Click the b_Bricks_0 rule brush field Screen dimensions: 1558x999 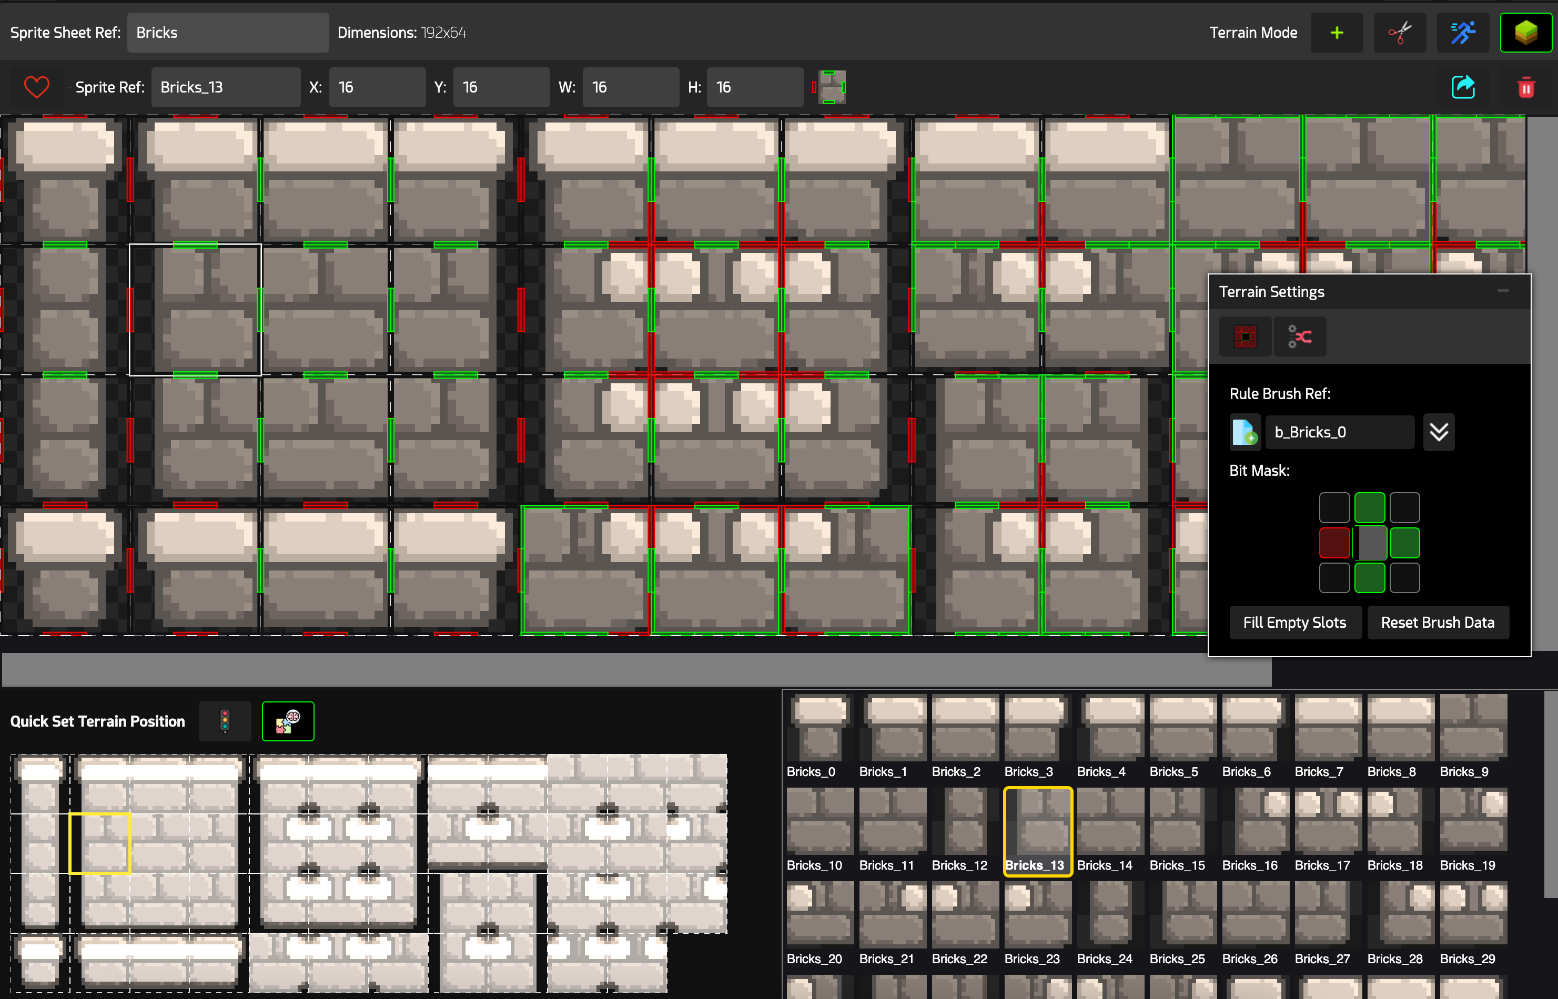[1339, 432]
